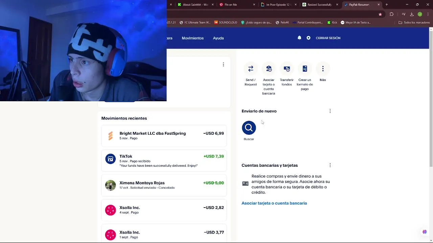Open Bright Market LLC dba FastSpring transaction

click(164, 136)
